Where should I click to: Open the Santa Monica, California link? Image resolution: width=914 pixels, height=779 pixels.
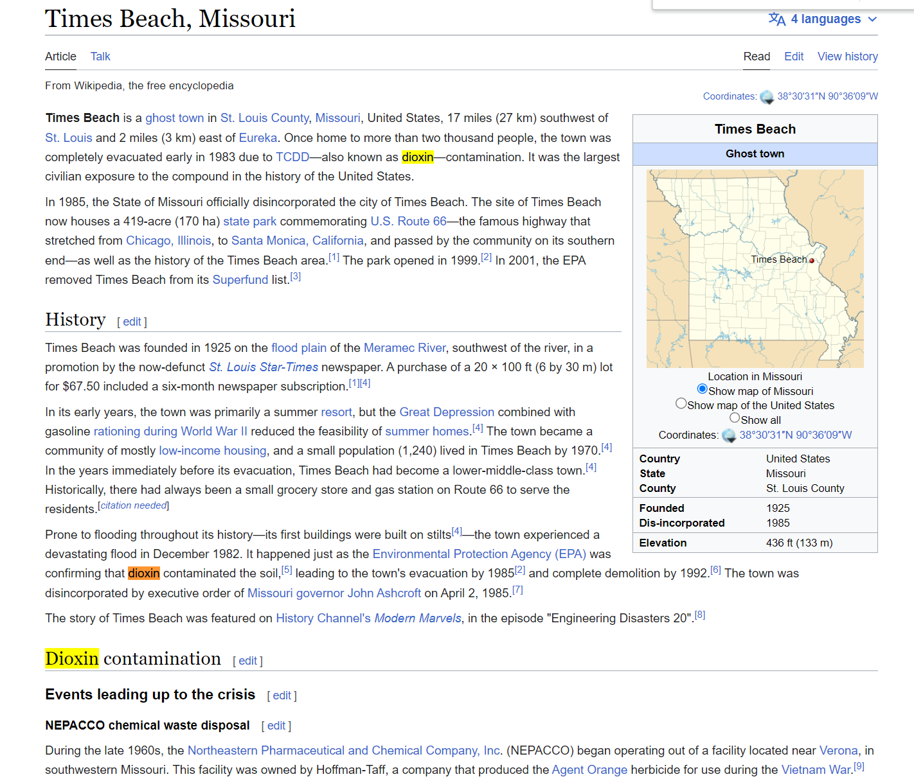298,241
